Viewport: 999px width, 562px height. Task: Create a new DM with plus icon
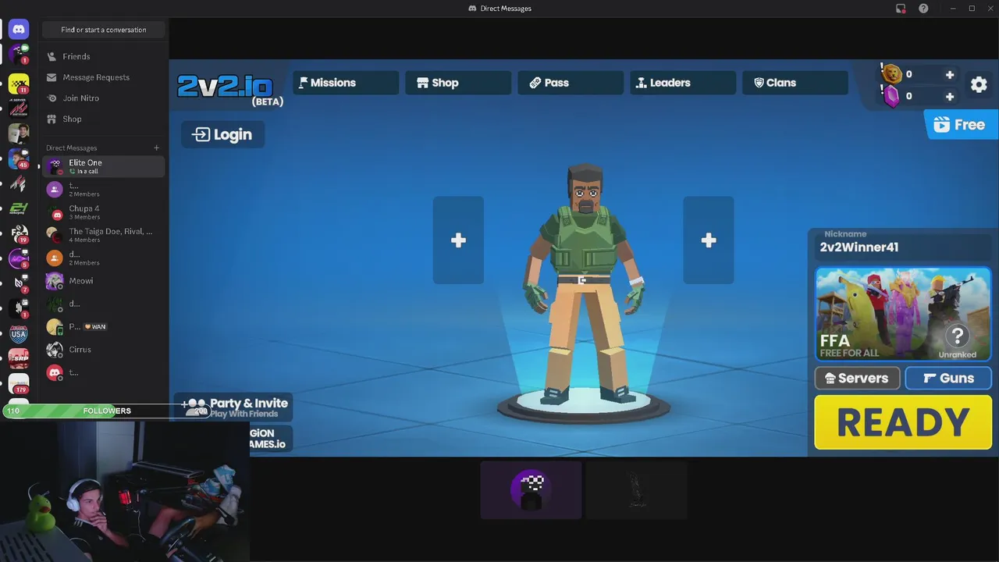156,148
